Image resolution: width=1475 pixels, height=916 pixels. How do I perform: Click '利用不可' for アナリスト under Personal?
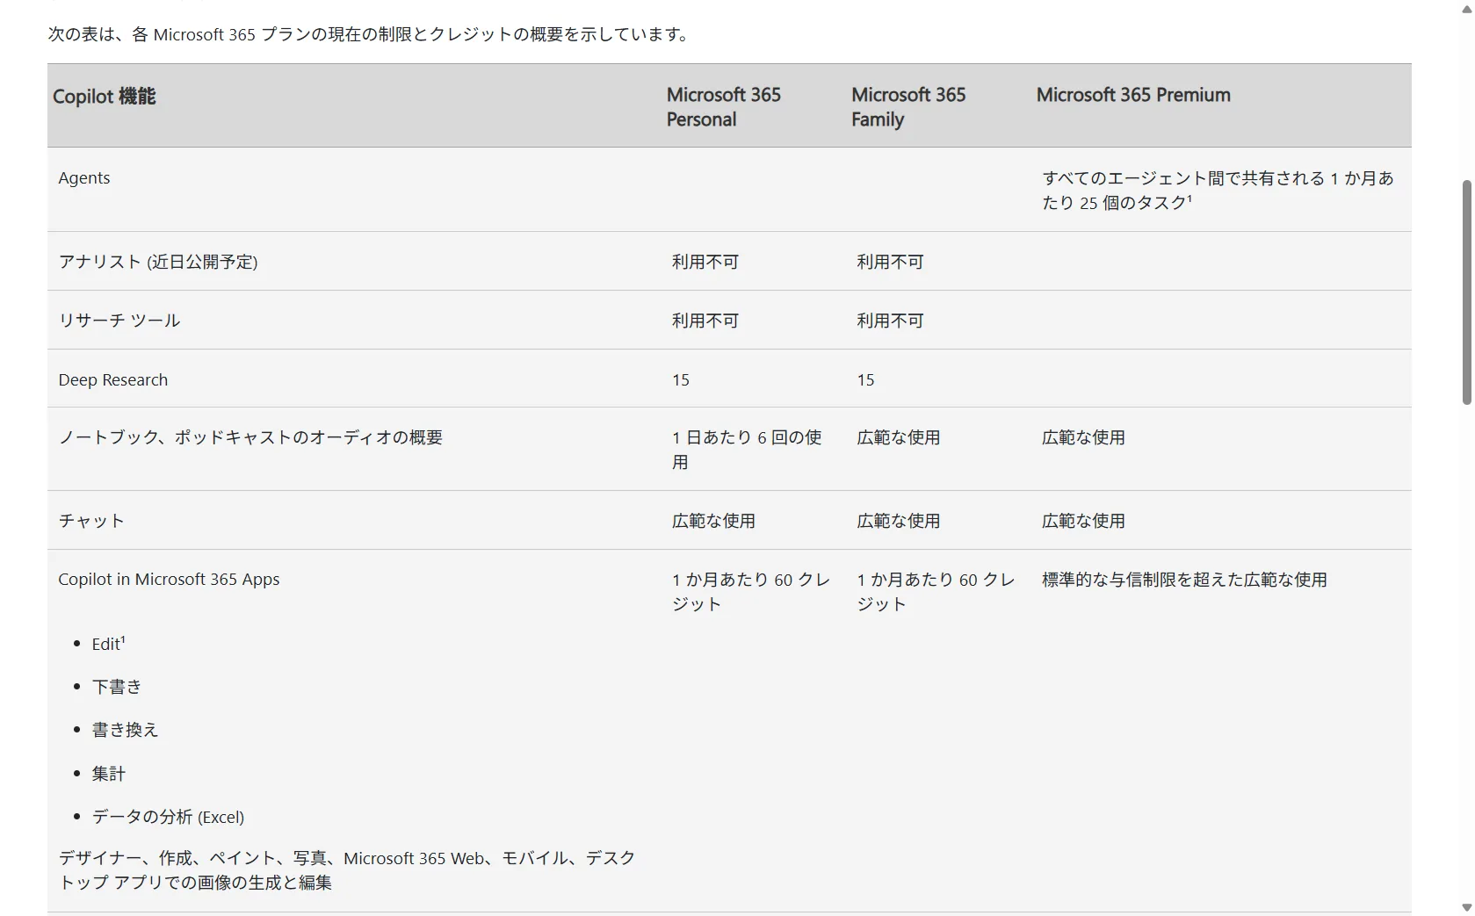point(705,262)
